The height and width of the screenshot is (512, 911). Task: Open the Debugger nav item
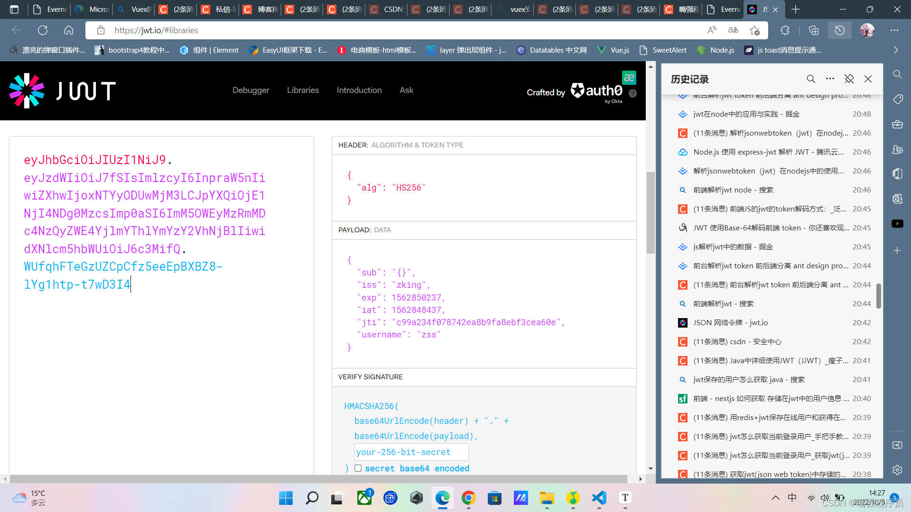[x=251, y=90]
